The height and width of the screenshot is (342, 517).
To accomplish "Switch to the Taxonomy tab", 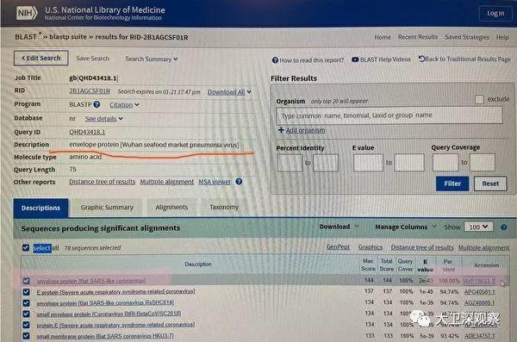I will point(224,207).
